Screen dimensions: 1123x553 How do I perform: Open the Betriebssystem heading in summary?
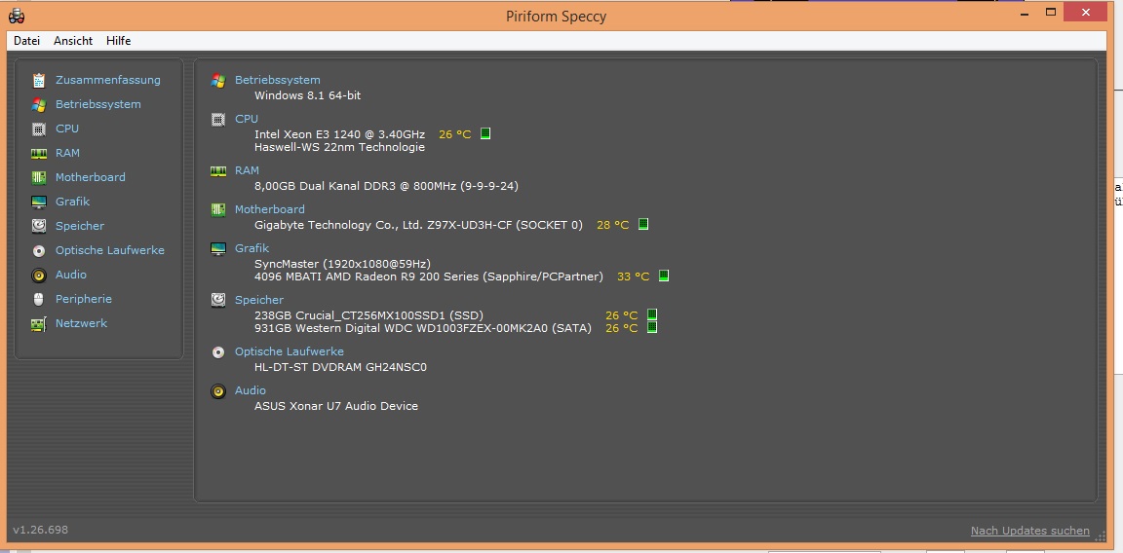(x=277, y=80)
